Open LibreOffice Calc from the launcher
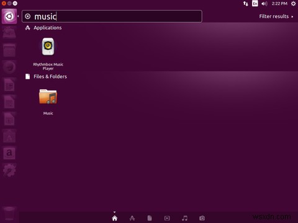The width and height of the screenshot is (298, 223). click(9, 102)
